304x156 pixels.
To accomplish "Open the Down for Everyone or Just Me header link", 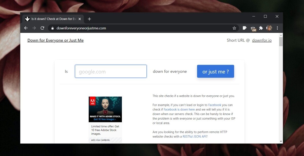I will [x=55, y=40].
